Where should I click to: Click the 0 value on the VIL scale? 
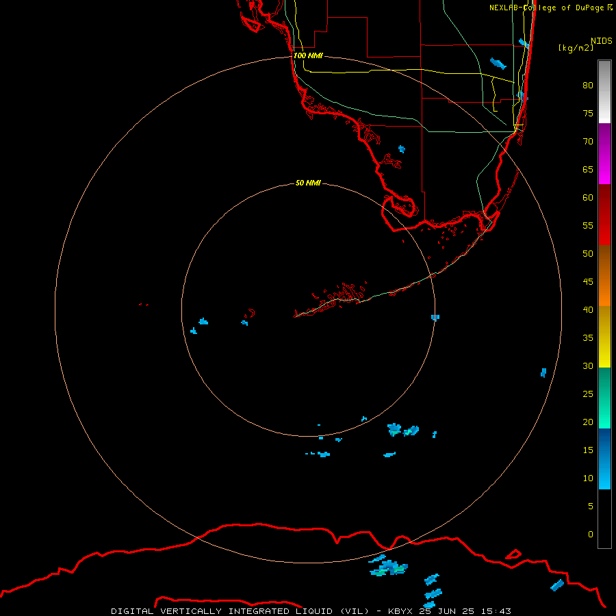[x=591, y=535]
